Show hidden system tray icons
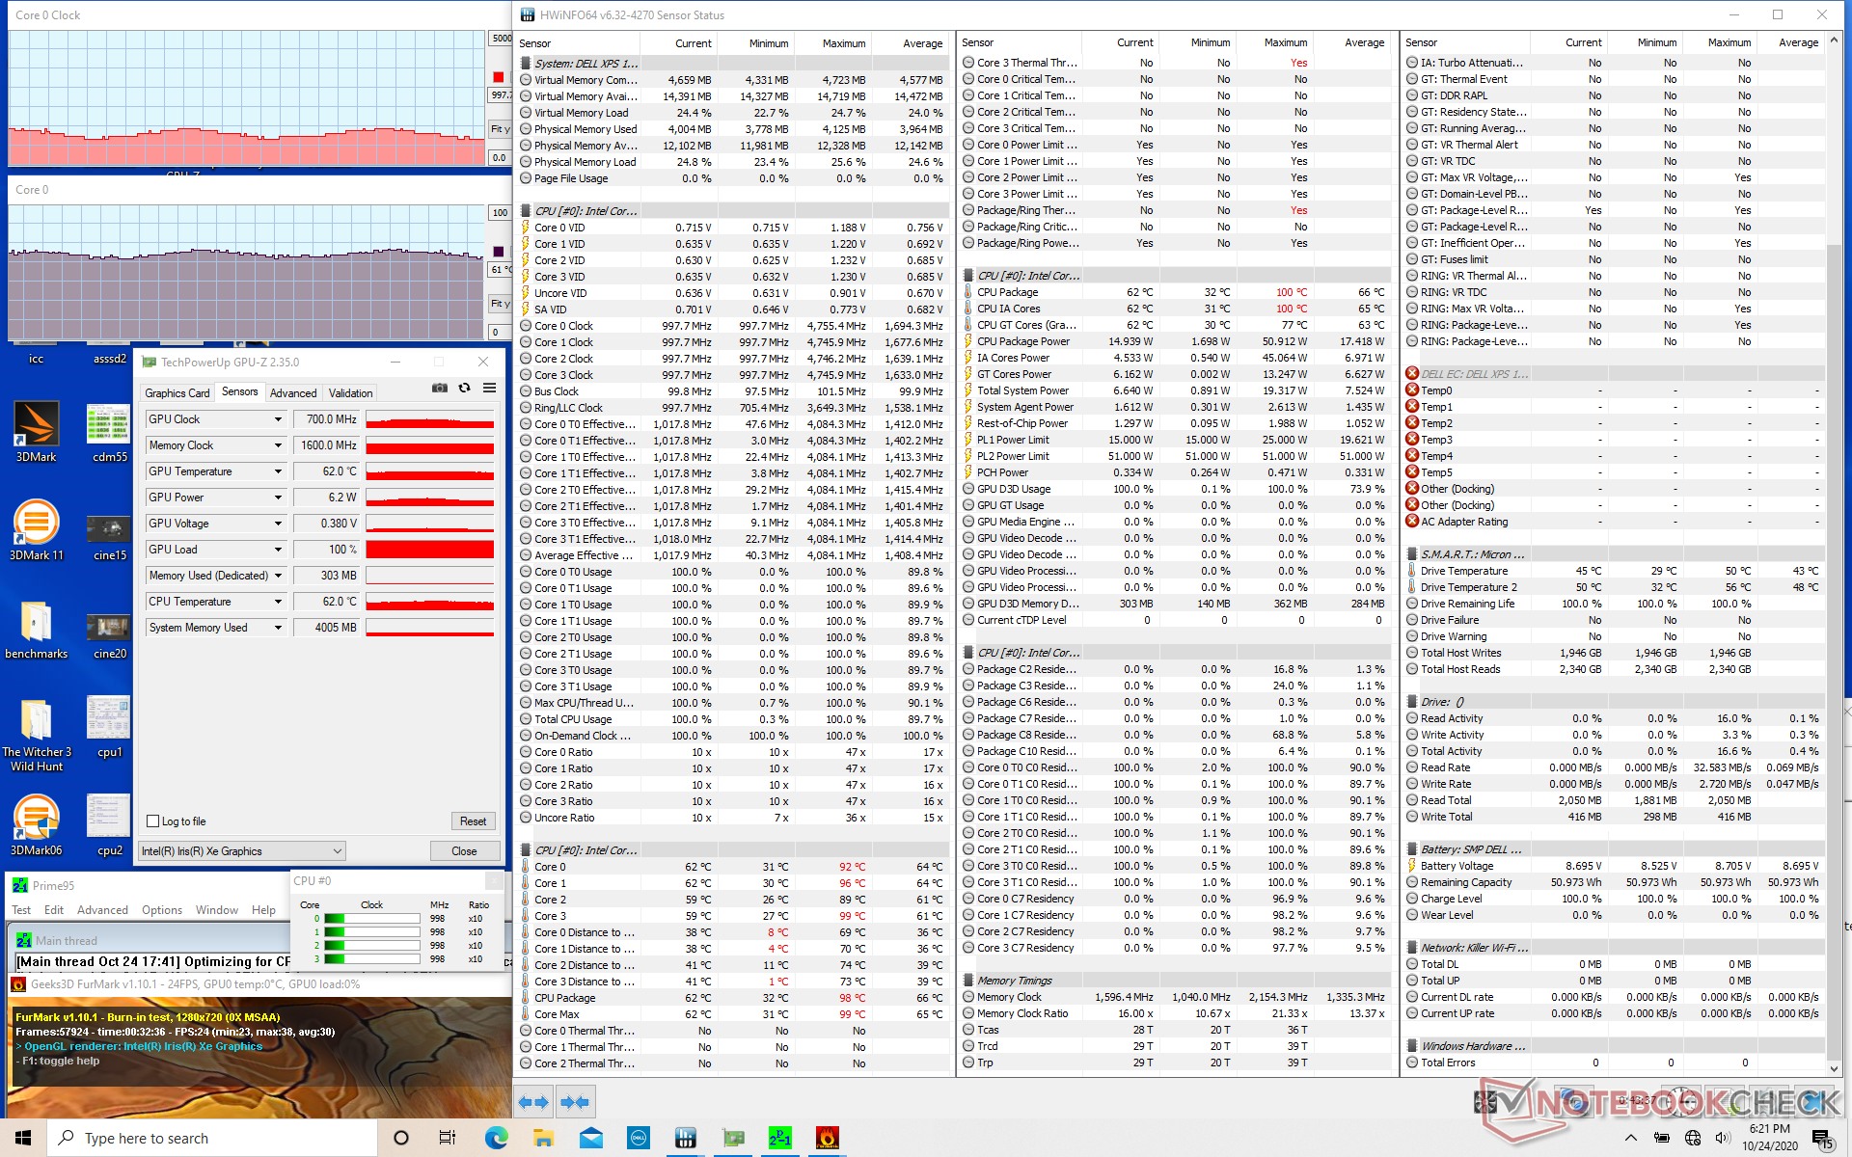Screen dimensions: 1852x1157 [x=1631, y=1138]
